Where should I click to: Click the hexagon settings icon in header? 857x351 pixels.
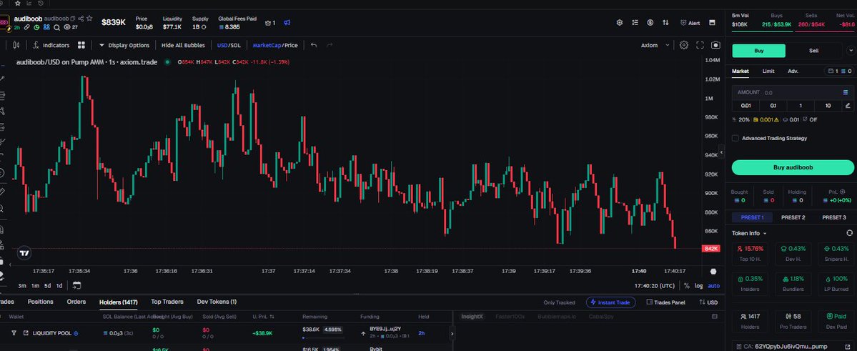point(619,23)
